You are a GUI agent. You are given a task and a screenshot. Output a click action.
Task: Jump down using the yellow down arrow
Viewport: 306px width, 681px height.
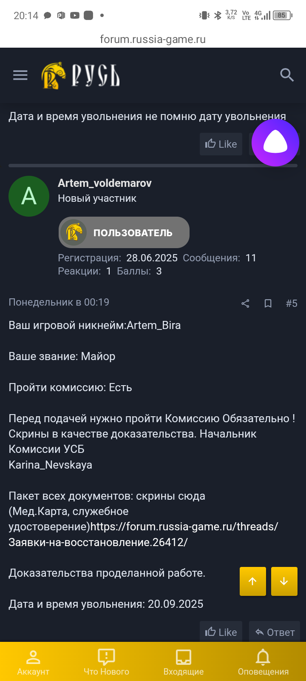pyautogui.click(x=284, y=581)
